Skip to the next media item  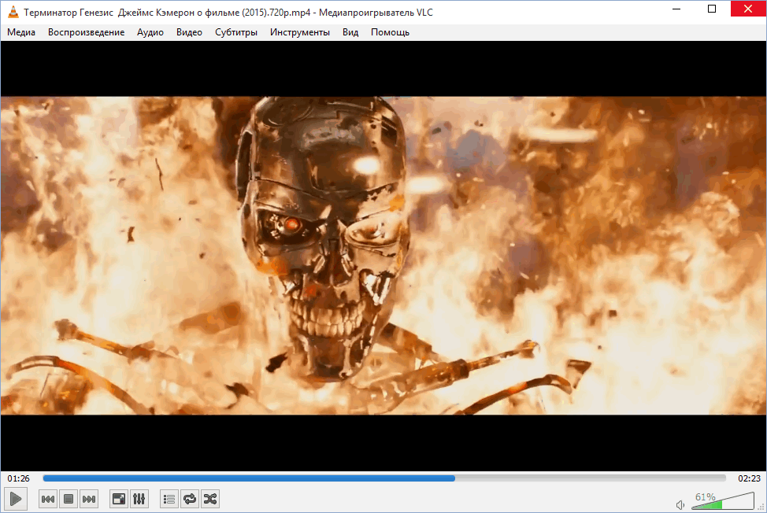[89, 499]
